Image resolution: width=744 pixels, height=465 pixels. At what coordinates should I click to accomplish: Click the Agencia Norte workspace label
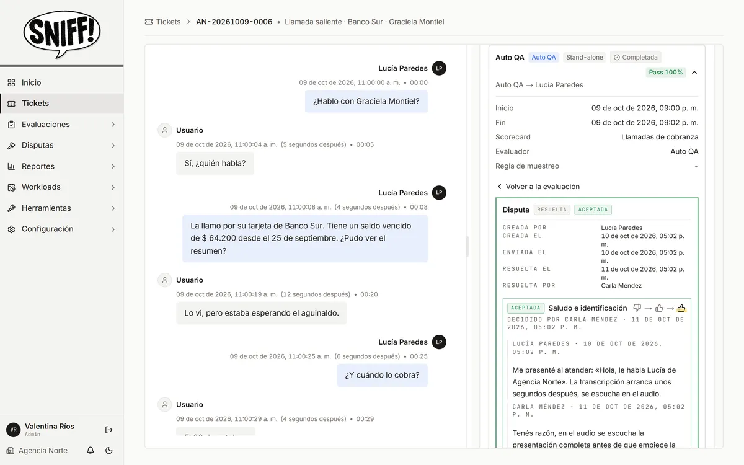(43, 451)
